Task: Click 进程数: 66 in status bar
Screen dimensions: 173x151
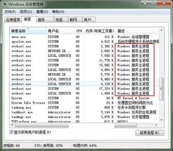Action: pos(11,145)
